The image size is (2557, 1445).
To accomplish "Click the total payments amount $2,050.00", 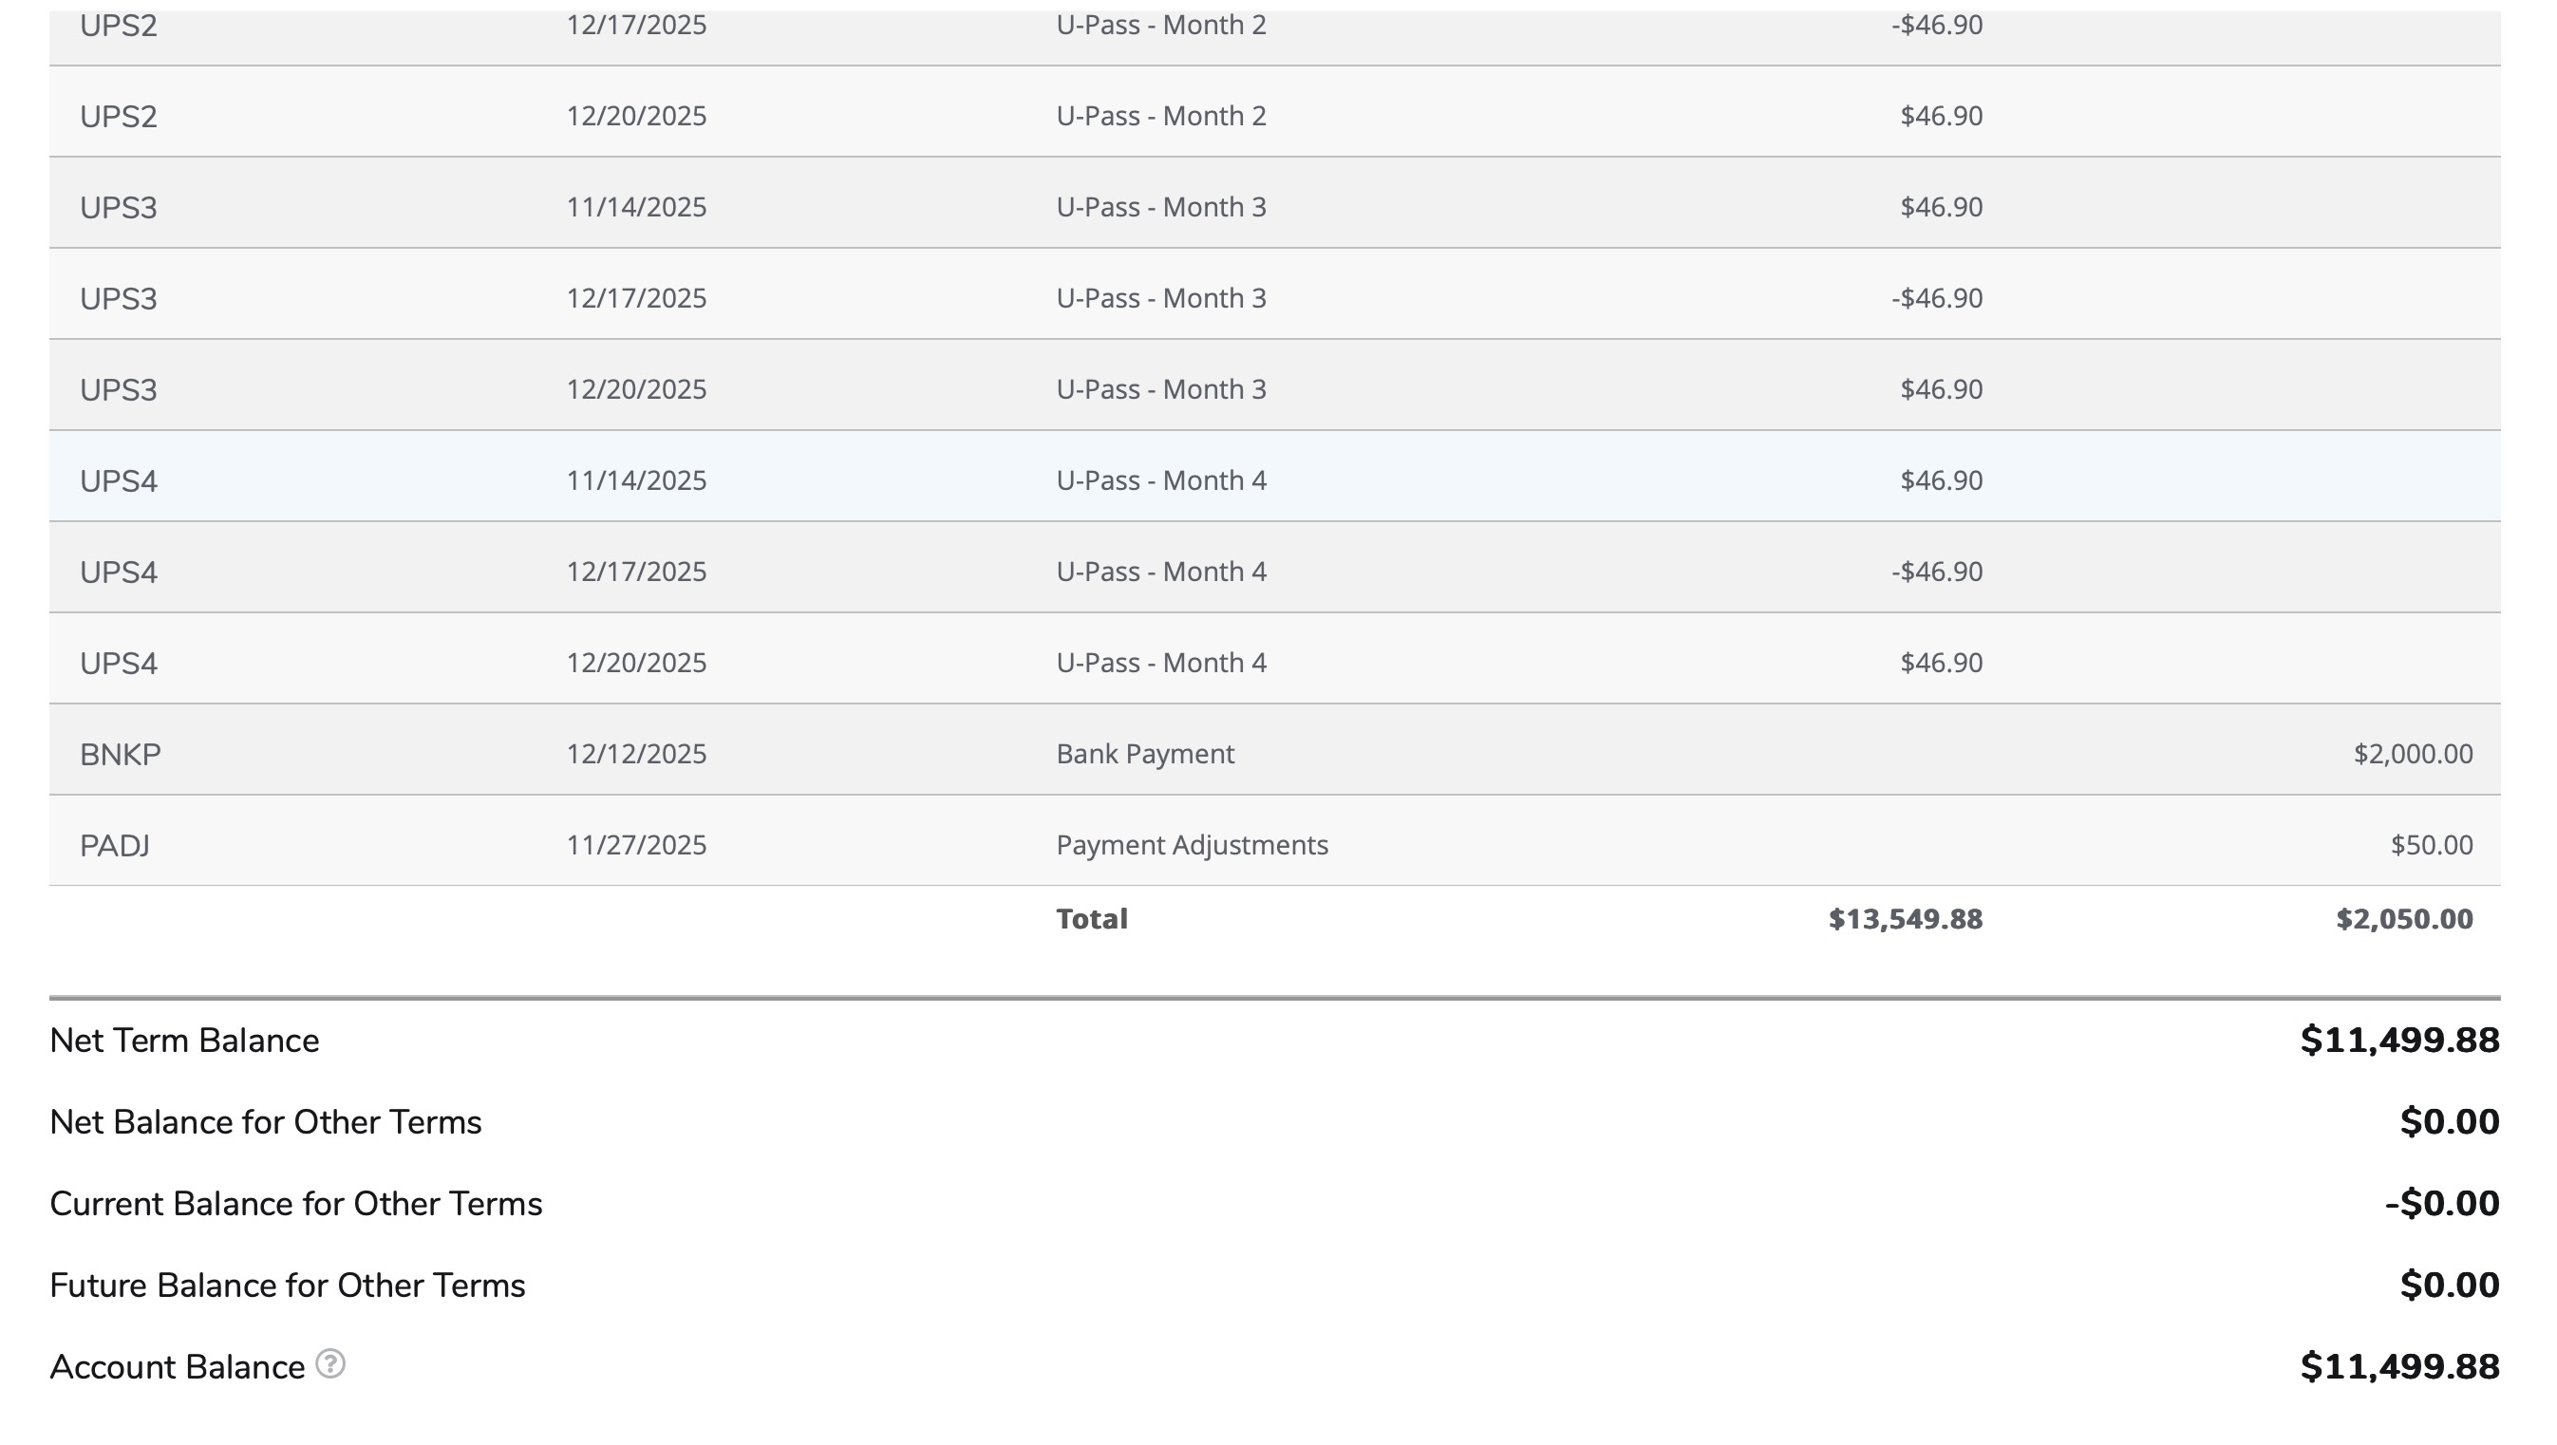I will click(x=2403, y=919).
